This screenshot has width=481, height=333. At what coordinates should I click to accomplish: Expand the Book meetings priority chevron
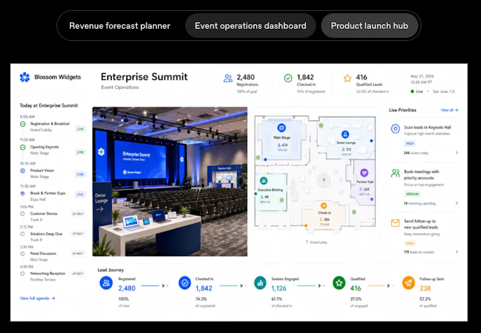(x=457, y=203)
